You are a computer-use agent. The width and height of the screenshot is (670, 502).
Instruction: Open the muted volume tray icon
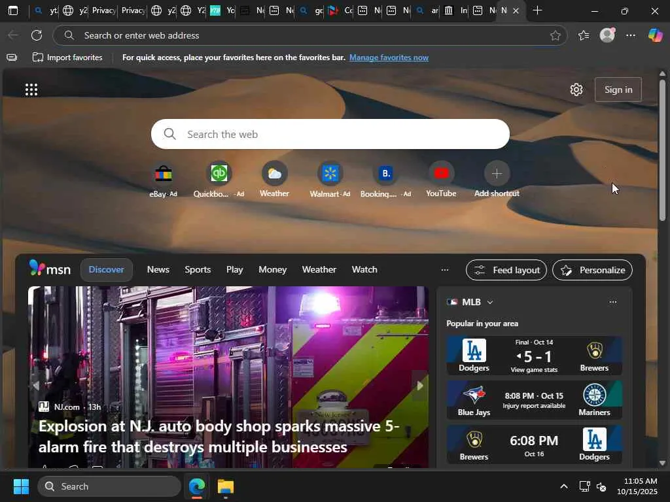[x=601, y=486]
